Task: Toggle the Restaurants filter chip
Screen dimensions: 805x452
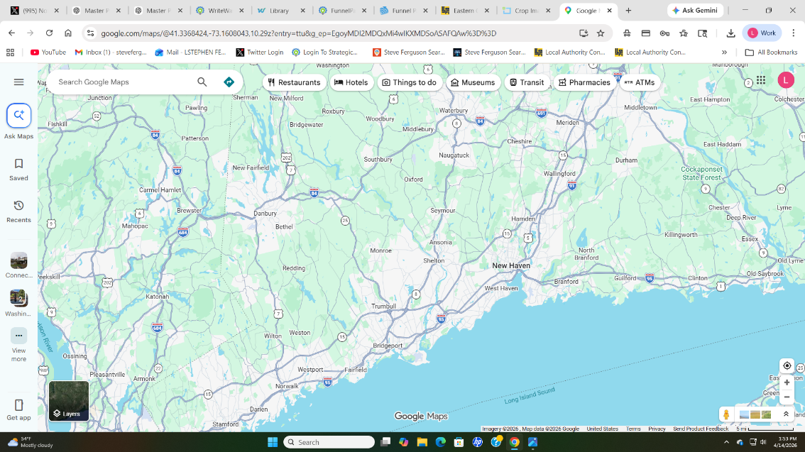Action: (x=294, y=82)
